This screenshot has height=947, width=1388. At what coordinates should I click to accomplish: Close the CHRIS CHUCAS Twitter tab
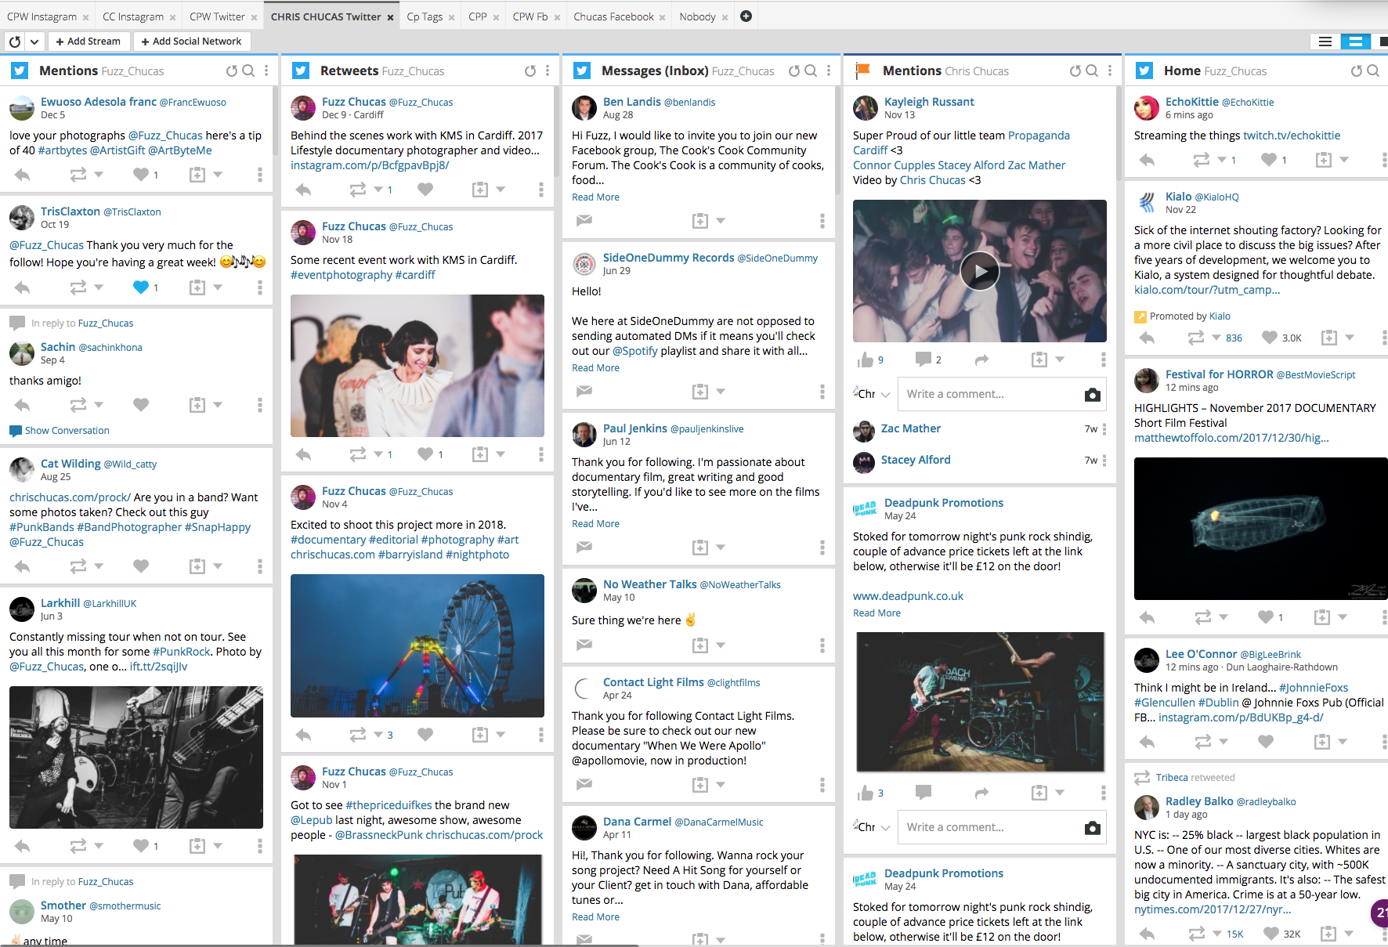point(391,17)
